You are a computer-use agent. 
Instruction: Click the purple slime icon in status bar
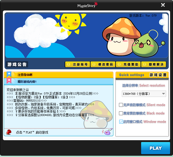[107, 132]
